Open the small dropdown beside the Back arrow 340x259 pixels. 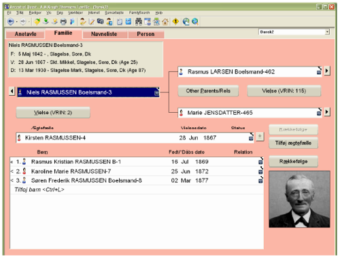coord(16,22)
